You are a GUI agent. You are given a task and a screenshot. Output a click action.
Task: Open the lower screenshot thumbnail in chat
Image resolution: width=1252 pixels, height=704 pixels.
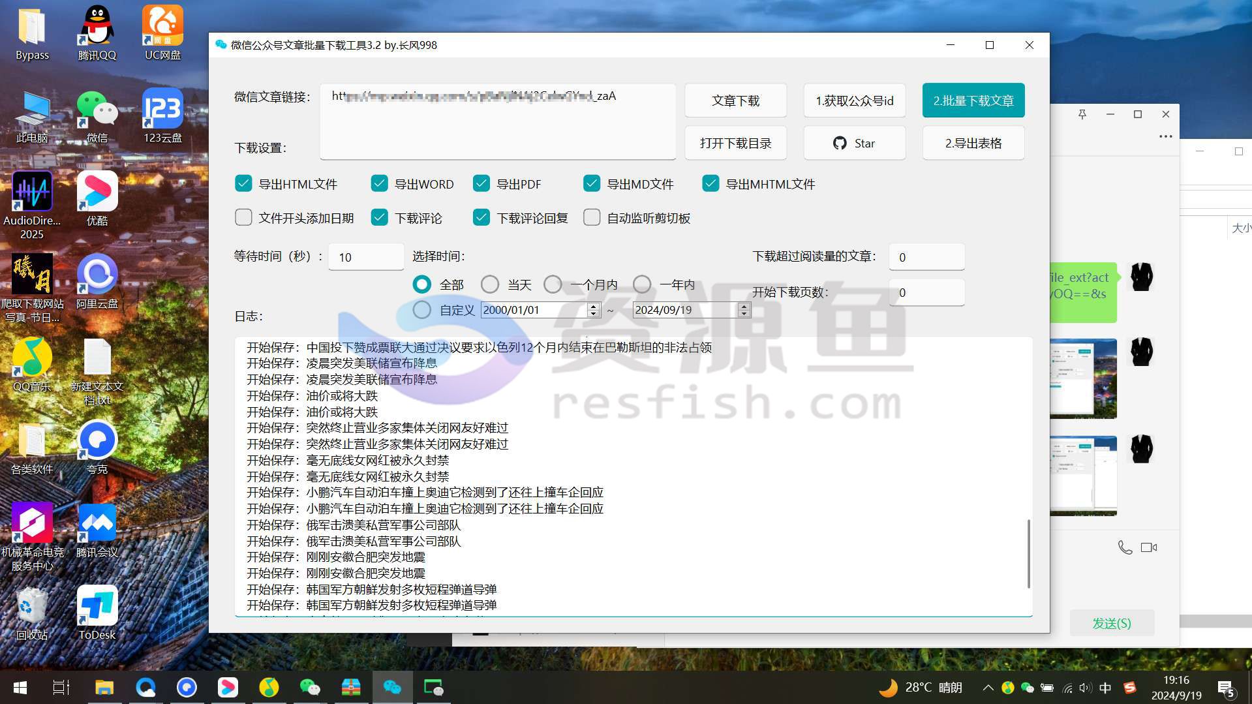(x=1083, y=476)
